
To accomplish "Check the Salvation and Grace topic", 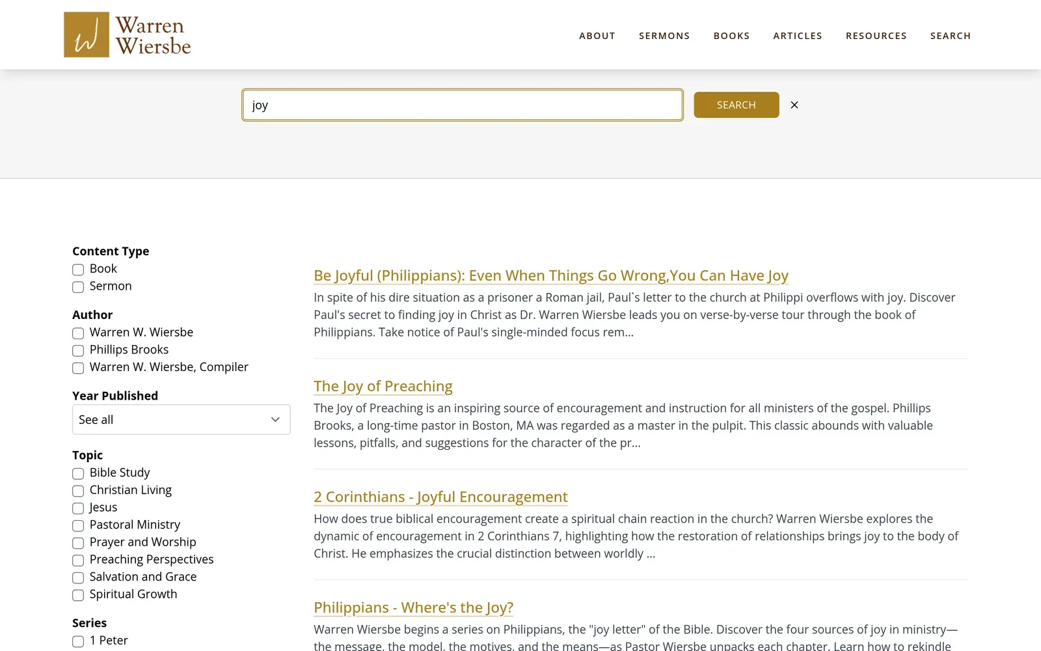I will tap(78, 577).
